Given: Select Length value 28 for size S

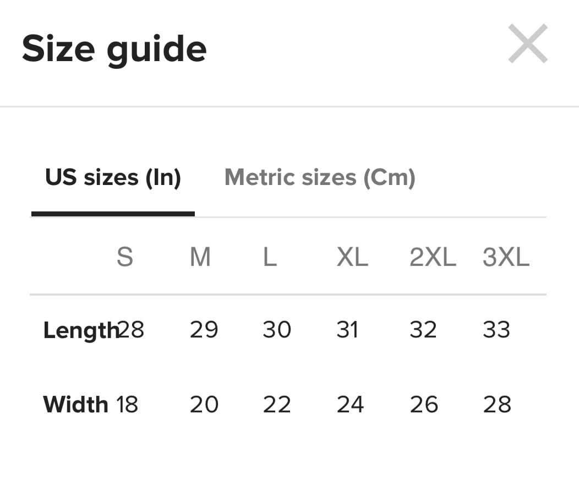Looking at the screenshot, I should [x=131, y=329].
